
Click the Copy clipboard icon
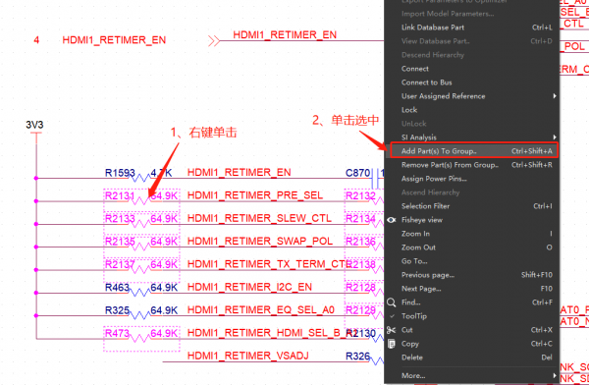[391, 344]
